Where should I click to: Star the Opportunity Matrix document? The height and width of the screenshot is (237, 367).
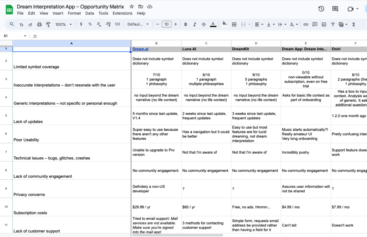pos(132,6)
